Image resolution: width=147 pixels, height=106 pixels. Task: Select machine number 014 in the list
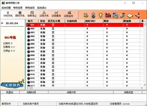point(33,74)
